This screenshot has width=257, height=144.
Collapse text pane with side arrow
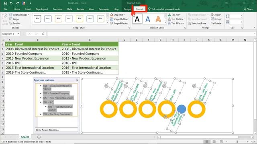[x=81, y=106]
